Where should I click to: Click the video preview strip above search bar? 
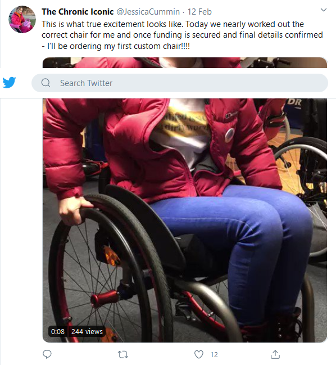(185, 62)
